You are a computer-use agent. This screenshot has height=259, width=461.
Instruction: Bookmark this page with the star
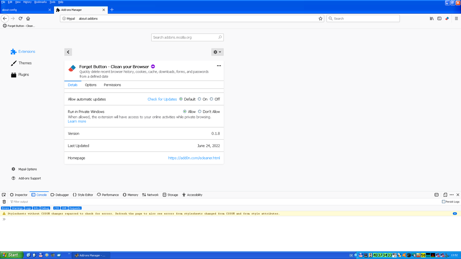coord(321,18)
